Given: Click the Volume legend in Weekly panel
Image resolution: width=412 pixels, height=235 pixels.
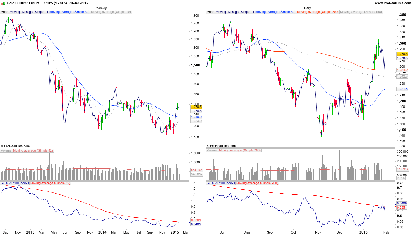Looking at the screenshot, I should click(x=6, y=150).
